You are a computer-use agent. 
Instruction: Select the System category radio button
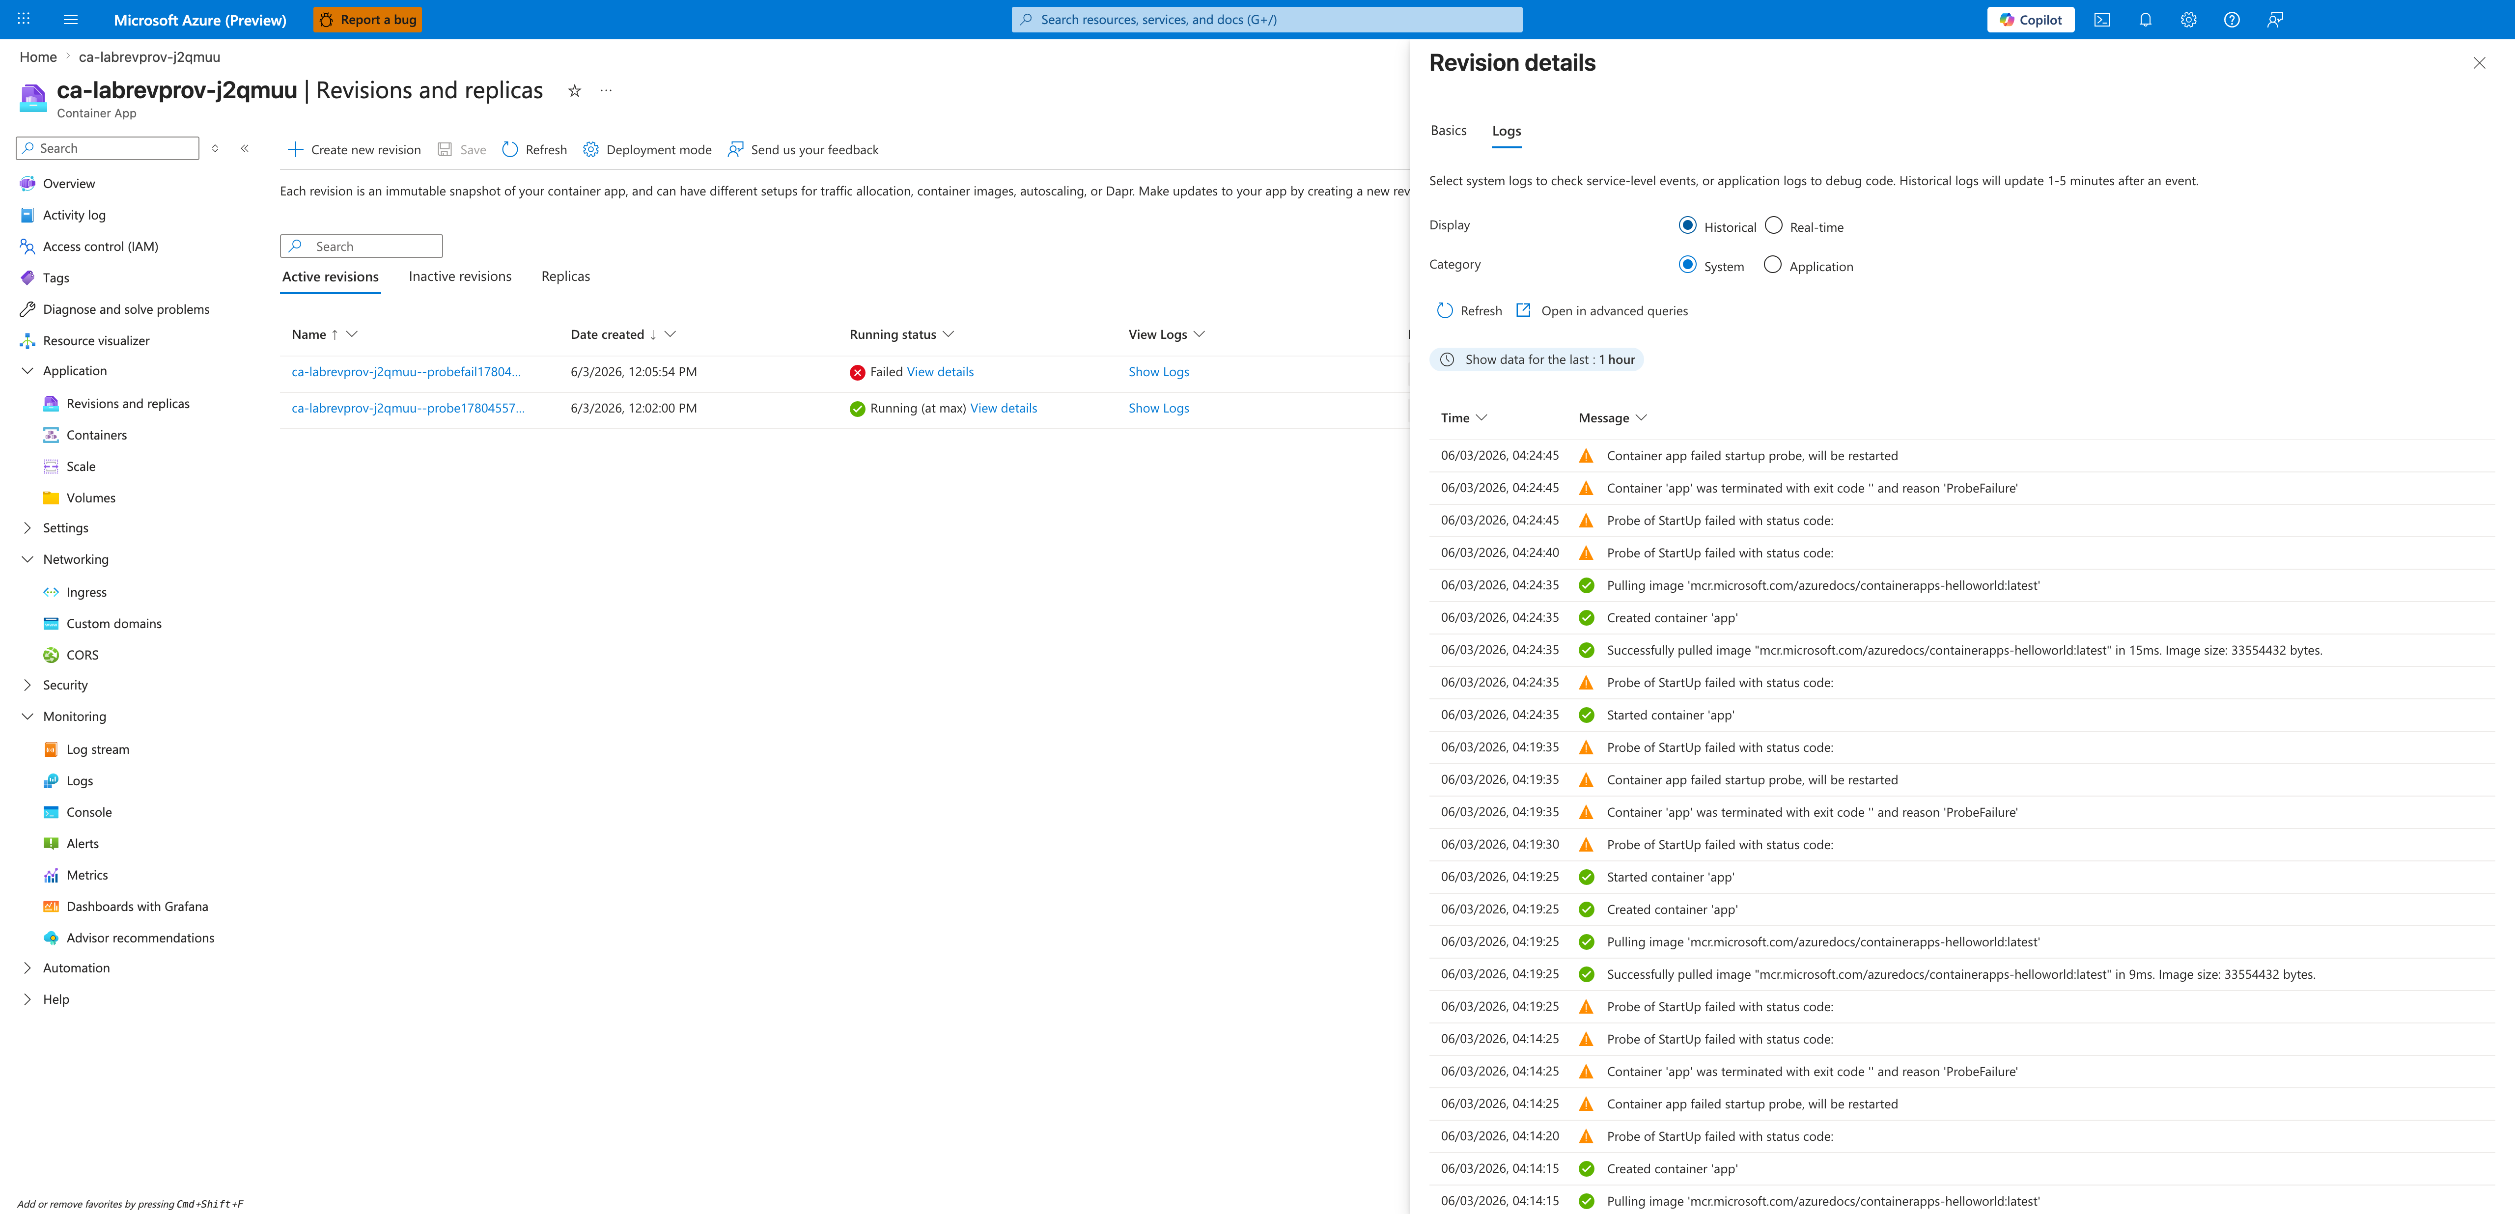(1687, 265)
